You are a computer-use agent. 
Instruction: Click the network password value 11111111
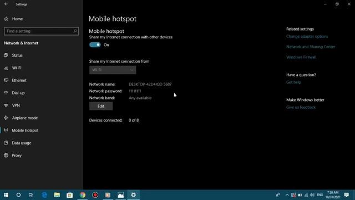(x=135, y=91)
